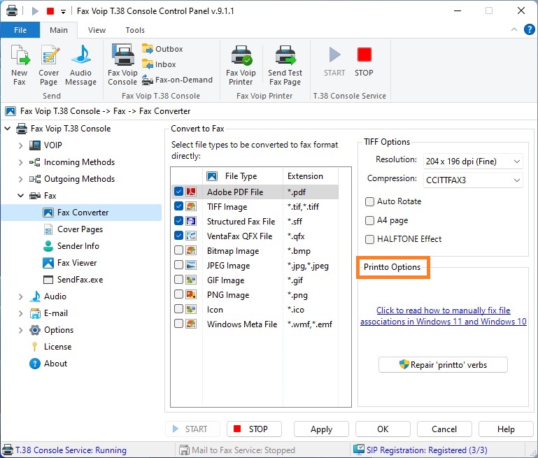Click the bottom STOP button
This screenshot has width=538, height=458.
[254, 429]
